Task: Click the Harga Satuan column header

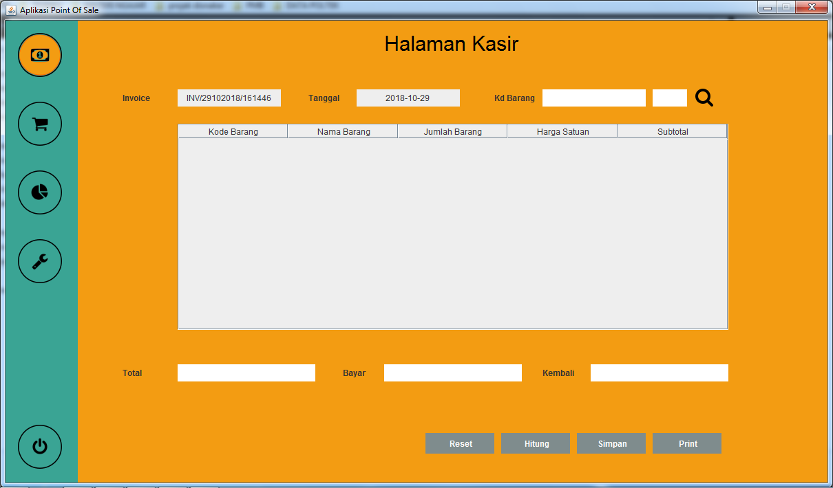Action: coord(561,131)
